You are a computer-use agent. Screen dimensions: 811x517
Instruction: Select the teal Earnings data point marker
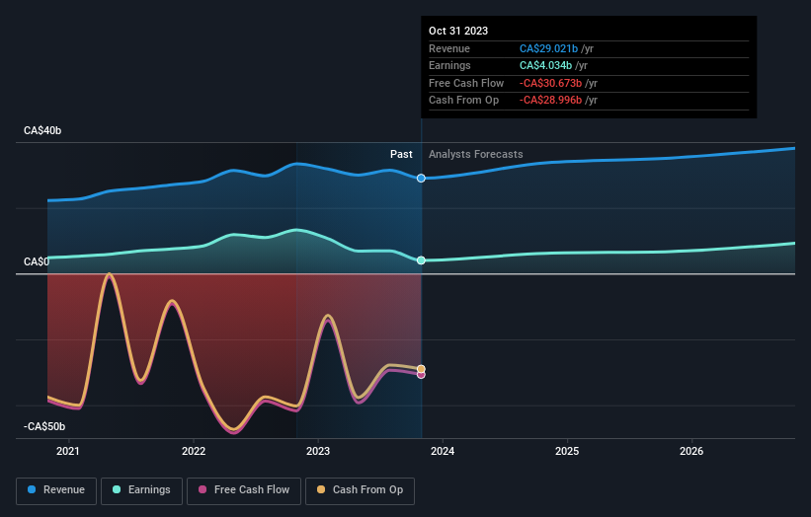point(421,260)
